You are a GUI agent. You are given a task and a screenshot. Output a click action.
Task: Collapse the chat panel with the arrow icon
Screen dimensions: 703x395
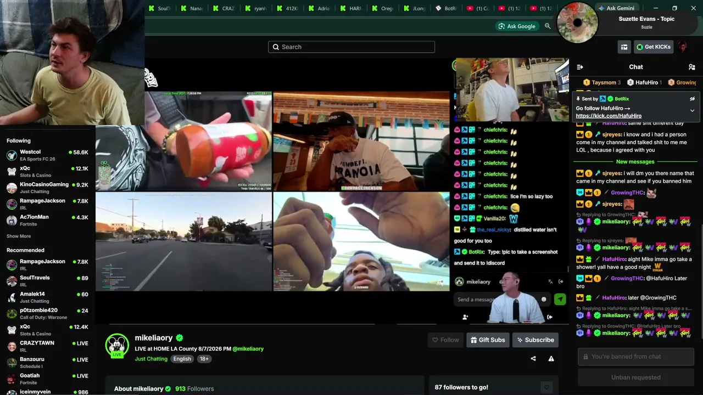click(x=579, y=67)
